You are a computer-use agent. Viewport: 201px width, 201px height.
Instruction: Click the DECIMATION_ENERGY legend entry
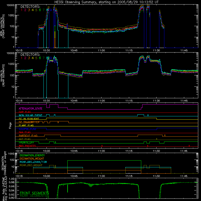point(32,155)
